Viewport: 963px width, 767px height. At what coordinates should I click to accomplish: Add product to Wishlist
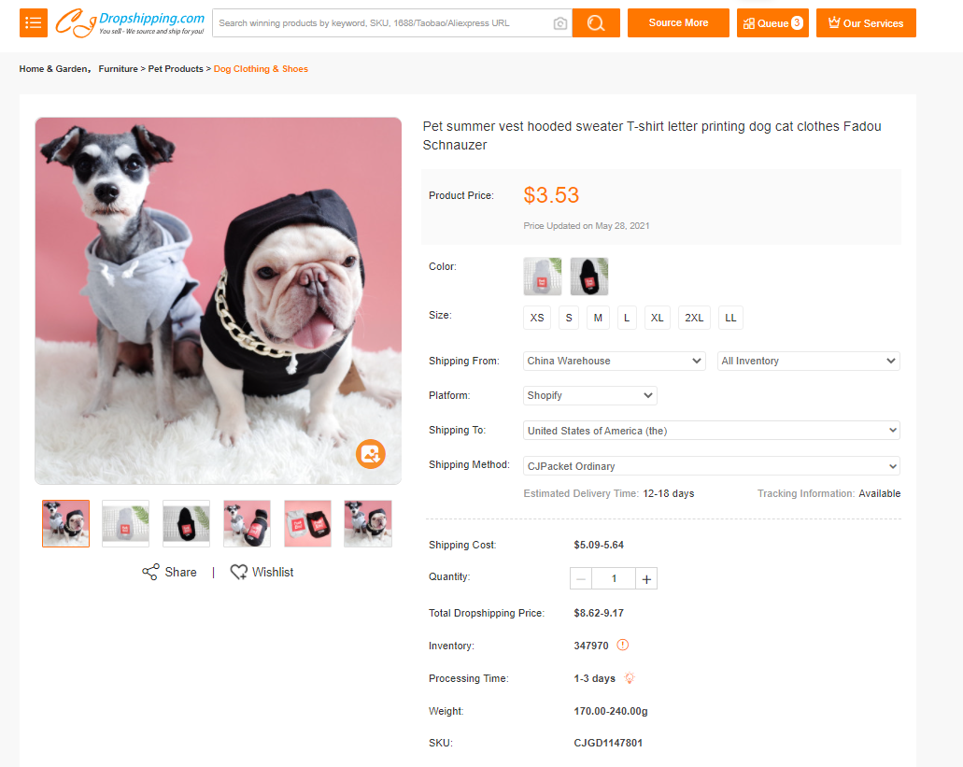(x=262, y=572)
